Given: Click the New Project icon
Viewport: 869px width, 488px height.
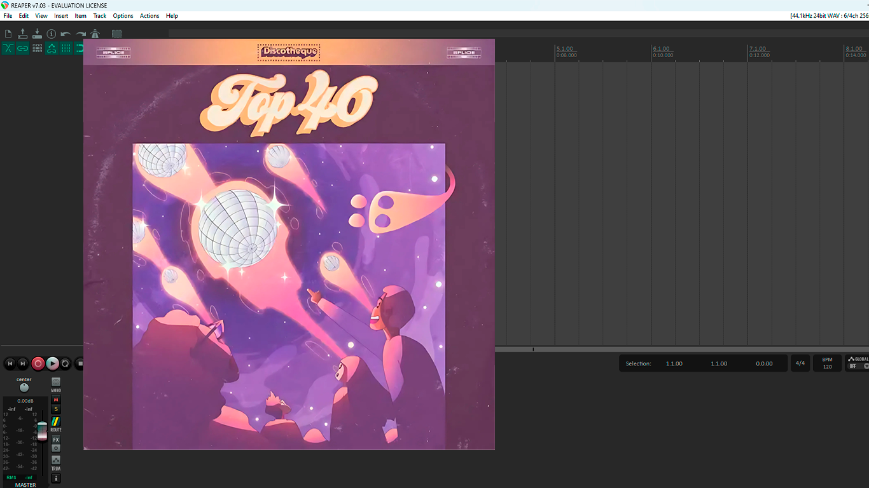Looking at the screenshot, I should 8,34.
